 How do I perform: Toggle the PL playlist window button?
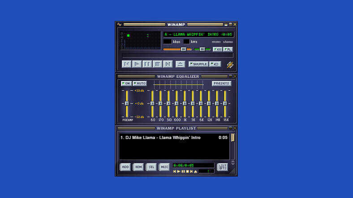pyautogui.click(x=228, y=49)
